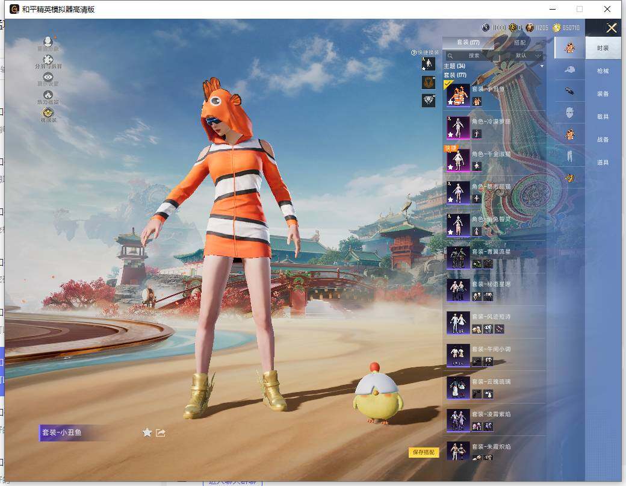Switch to the 套装 (177) tab
626x486 pixels.
point(468,42)
